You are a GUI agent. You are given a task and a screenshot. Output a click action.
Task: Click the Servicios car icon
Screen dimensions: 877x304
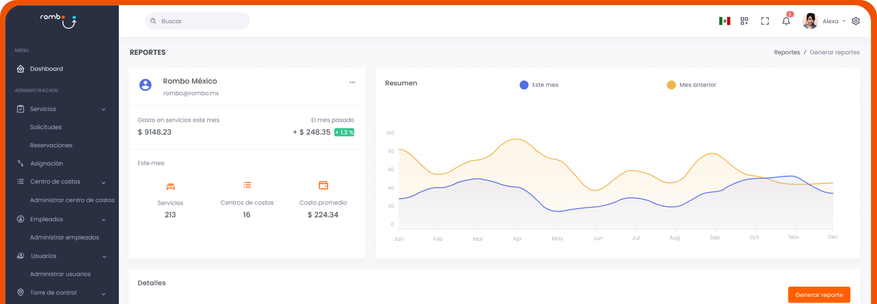(x=170, y=186)
